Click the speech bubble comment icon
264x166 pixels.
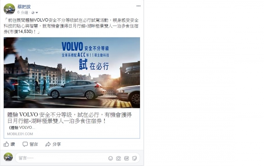coord(25,144)
